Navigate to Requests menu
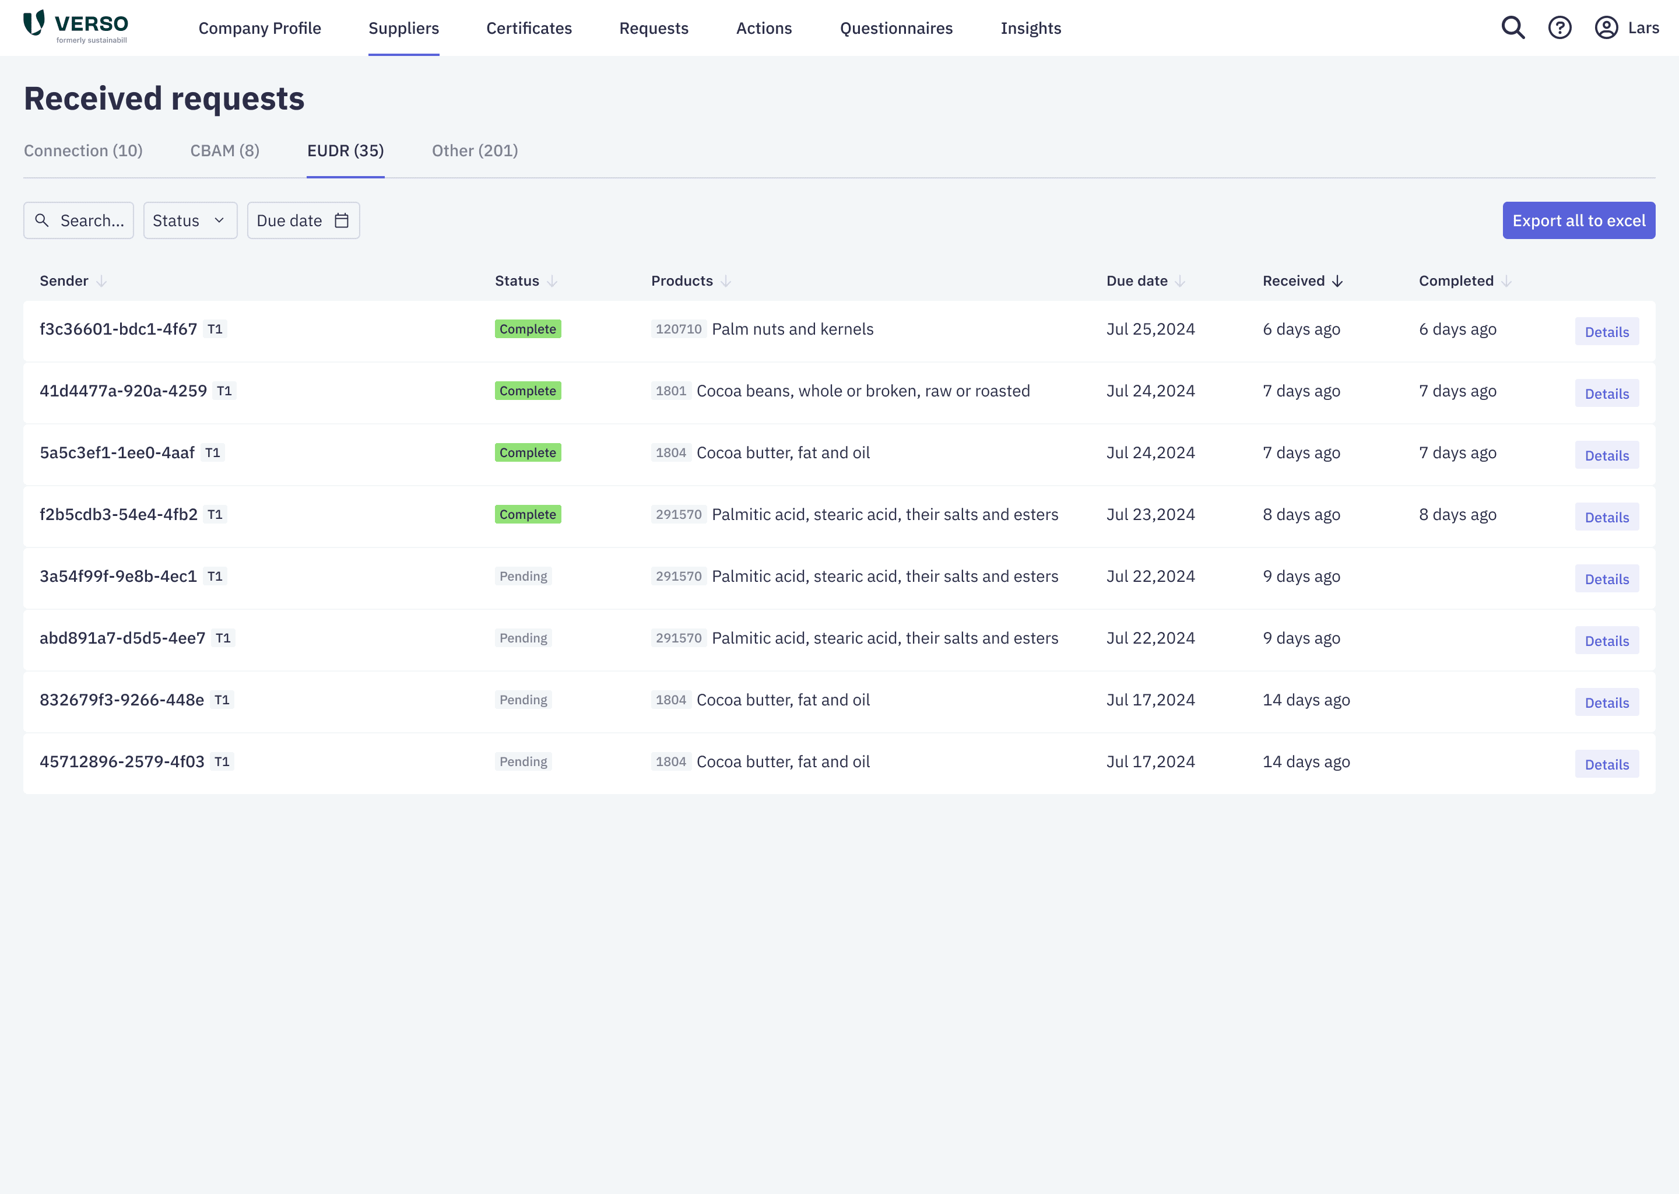The width and height of the screenshot is (1679, 1194). (x=654, y=28)
